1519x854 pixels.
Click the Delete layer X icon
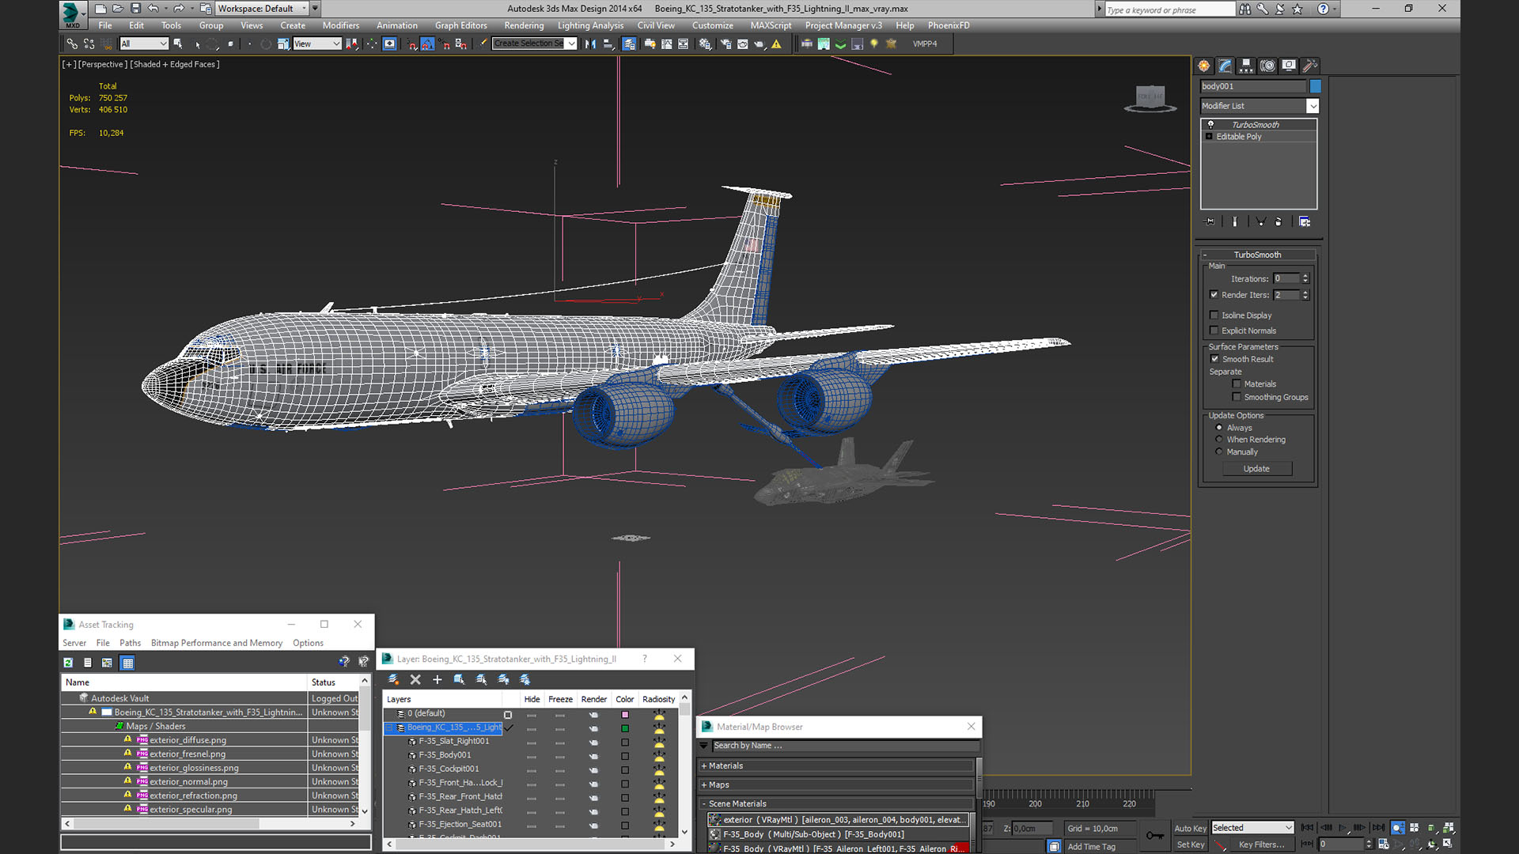point(415,679)
